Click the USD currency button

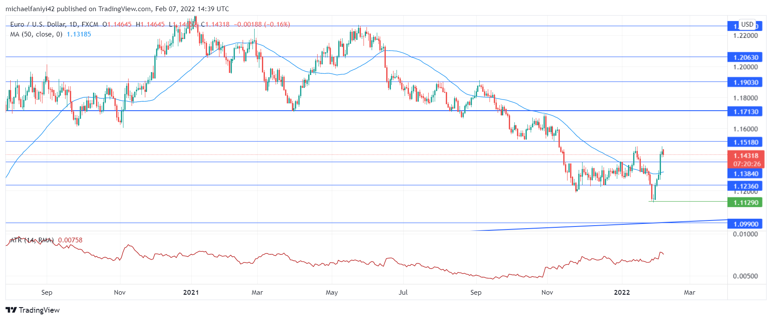pyautogui.click(x=748, y=24)
